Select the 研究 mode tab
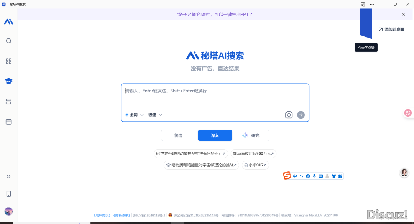This screenshot has height=224, width=414. point(251,135)
